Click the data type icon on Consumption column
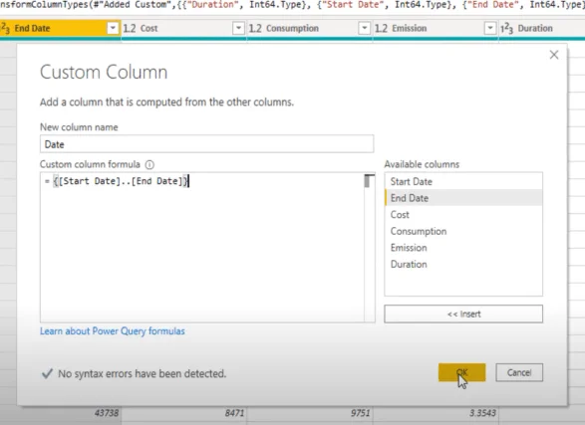Image resolution: width=585 pixels, height=425 pixels. [255, 28]
